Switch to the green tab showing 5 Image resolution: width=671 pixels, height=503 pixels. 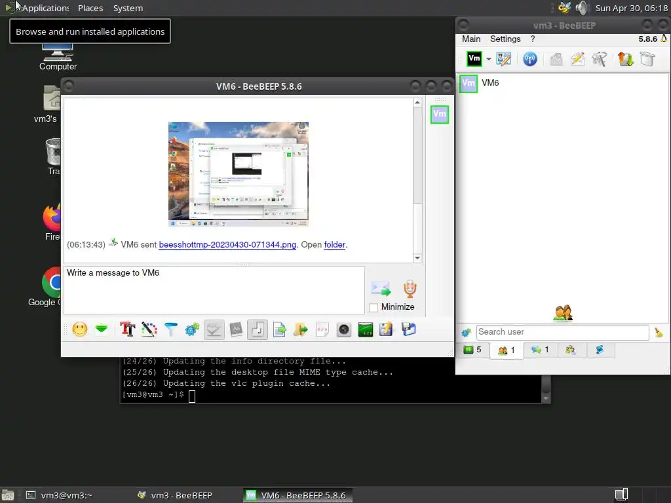point(472,350)
